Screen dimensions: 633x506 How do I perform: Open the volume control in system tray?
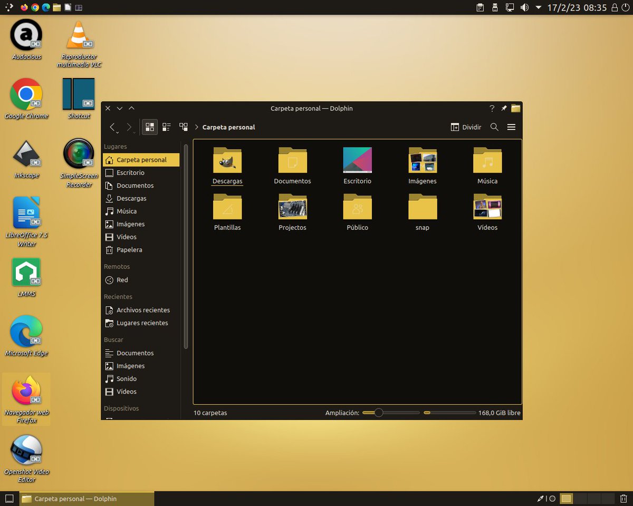pyautogui.click(x=524, y=7)
